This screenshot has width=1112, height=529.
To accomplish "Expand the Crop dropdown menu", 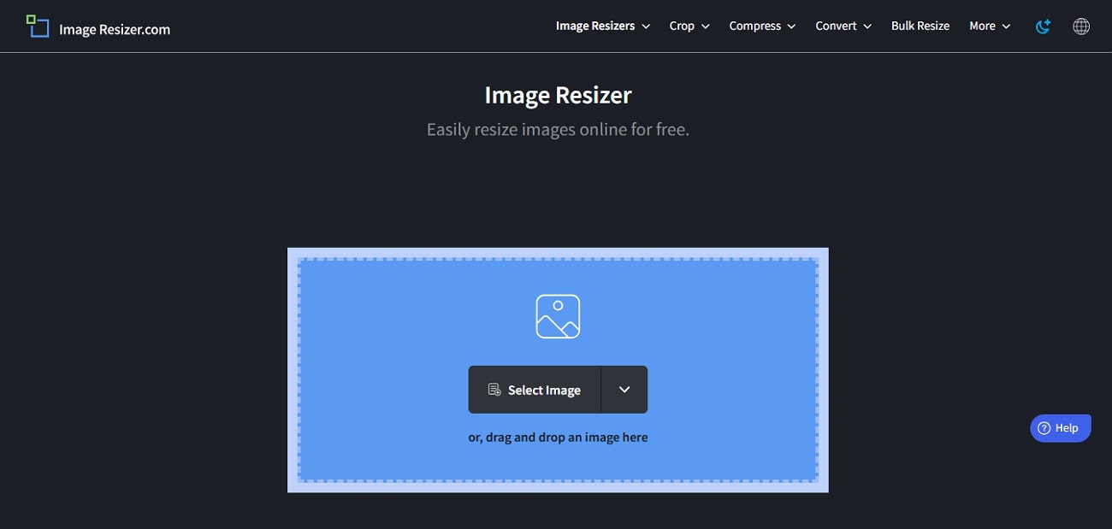I will click(689, 26).
